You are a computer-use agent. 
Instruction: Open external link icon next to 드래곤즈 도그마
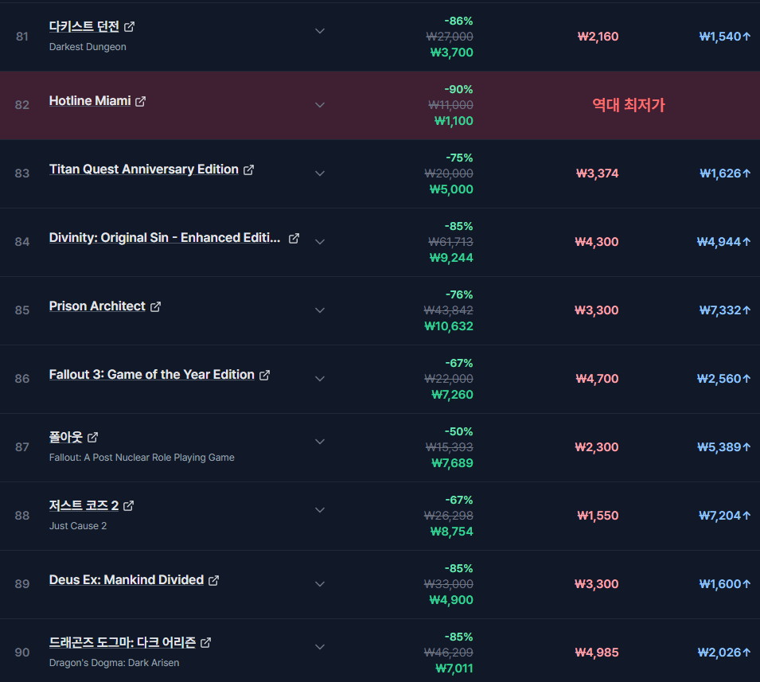tap(206, 642)
